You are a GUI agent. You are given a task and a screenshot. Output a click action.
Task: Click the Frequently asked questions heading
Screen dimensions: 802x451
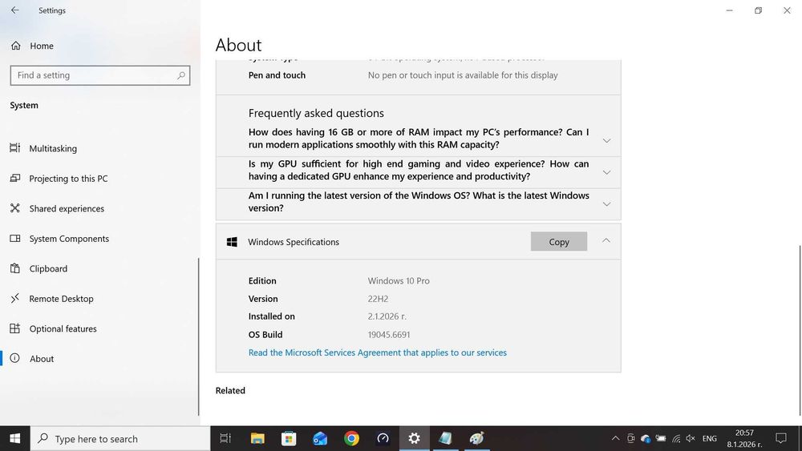[x=316, y=114]
